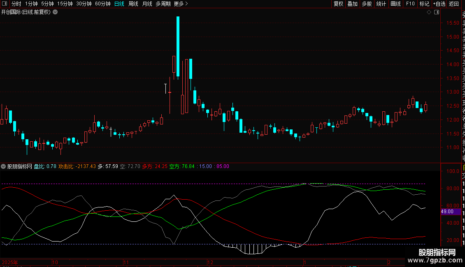Open the 多股 multi-stock view
Screen dimensions: 465x267
(x=367, y=4)
